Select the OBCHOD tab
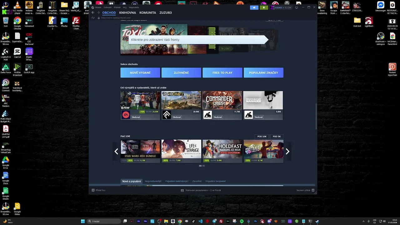The width and height of the screenshot is (400, 225). point(109,13)
